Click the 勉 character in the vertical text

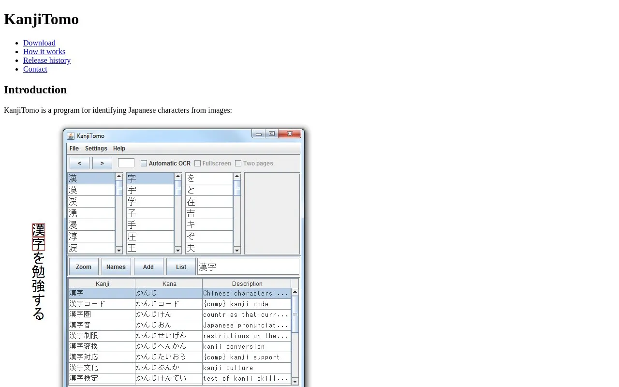click(39, 271)
